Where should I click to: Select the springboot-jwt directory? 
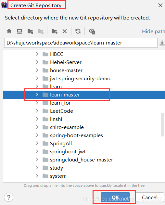pos(68,152)
